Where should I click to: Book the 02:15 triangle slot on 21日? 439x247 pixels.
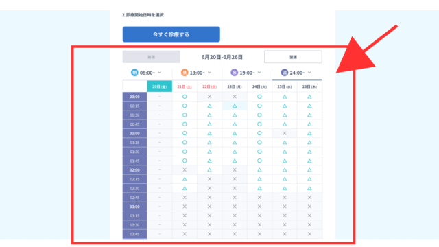(x=185, y=179)
